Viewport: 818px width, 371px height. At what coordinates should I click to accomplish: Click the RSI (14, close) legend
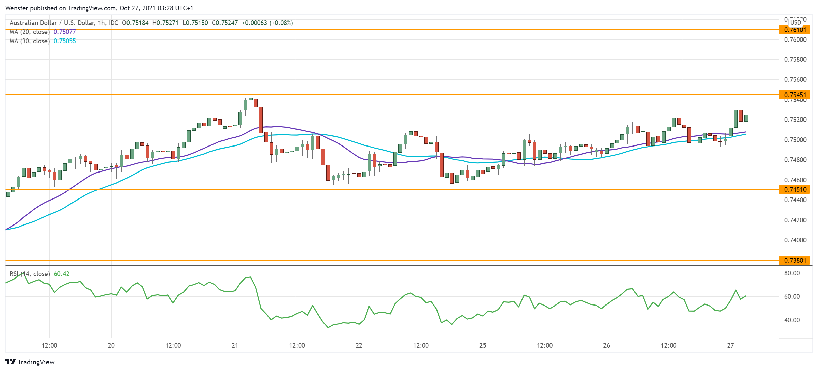(x=30, y=274)
